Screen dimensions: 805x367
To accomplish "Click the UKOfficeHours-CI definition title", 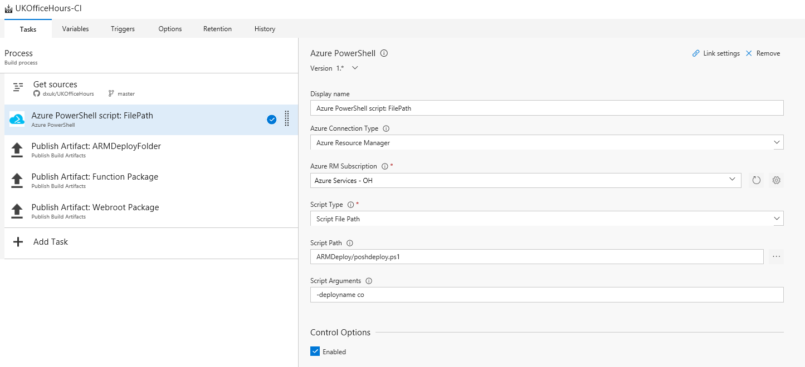I will [49, 9].
